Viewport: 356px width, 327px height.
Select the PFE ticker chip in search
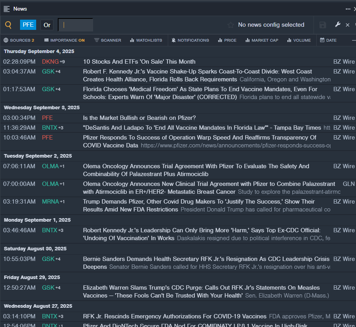point(28,25)
